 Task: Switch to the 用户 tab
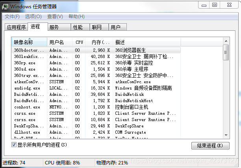(118, 27)
